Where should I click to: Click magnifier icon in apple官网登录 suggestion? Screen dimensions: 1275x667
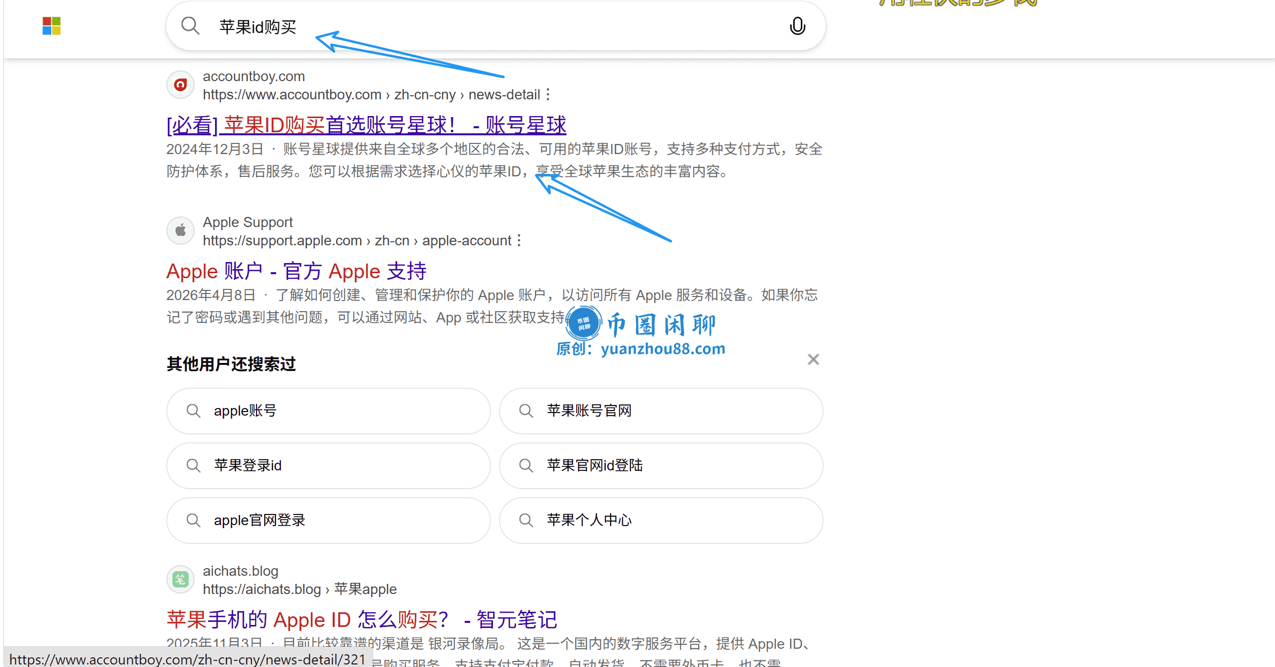click(x=193, y=521)
